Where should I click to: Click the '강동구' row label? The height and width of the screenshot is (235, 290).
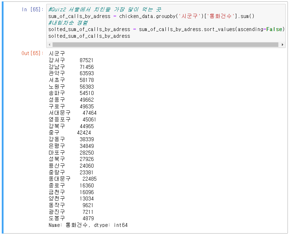click(57, 139)
